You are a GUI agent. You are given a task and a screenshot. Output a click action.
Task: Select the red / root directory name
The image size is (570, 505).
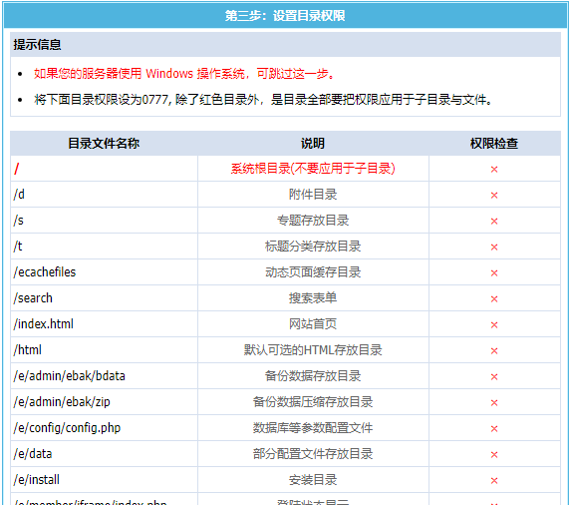16,169
